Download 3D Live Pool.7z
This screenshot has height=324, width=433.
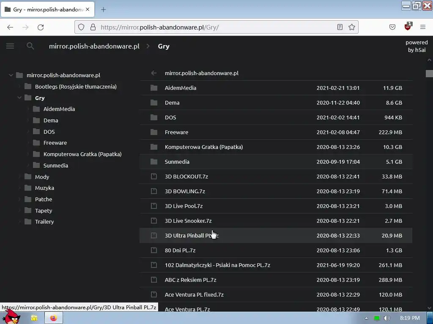184,206
